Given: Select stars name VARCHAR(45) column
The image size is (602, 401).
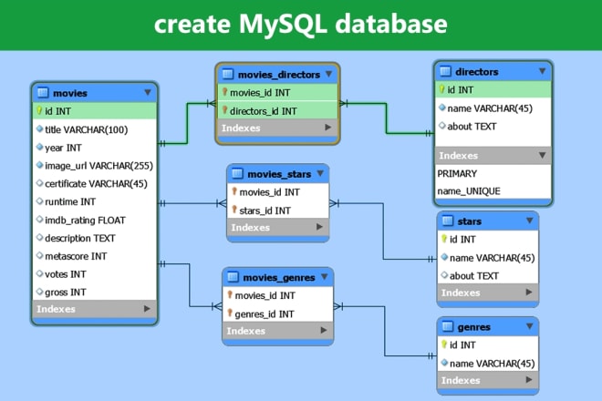Looking at the screenshot, I should pyautogui.click(x=488, y=258).
